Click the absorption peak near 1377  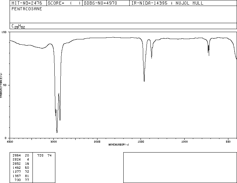pyautogui.click(x=151, y=58)
